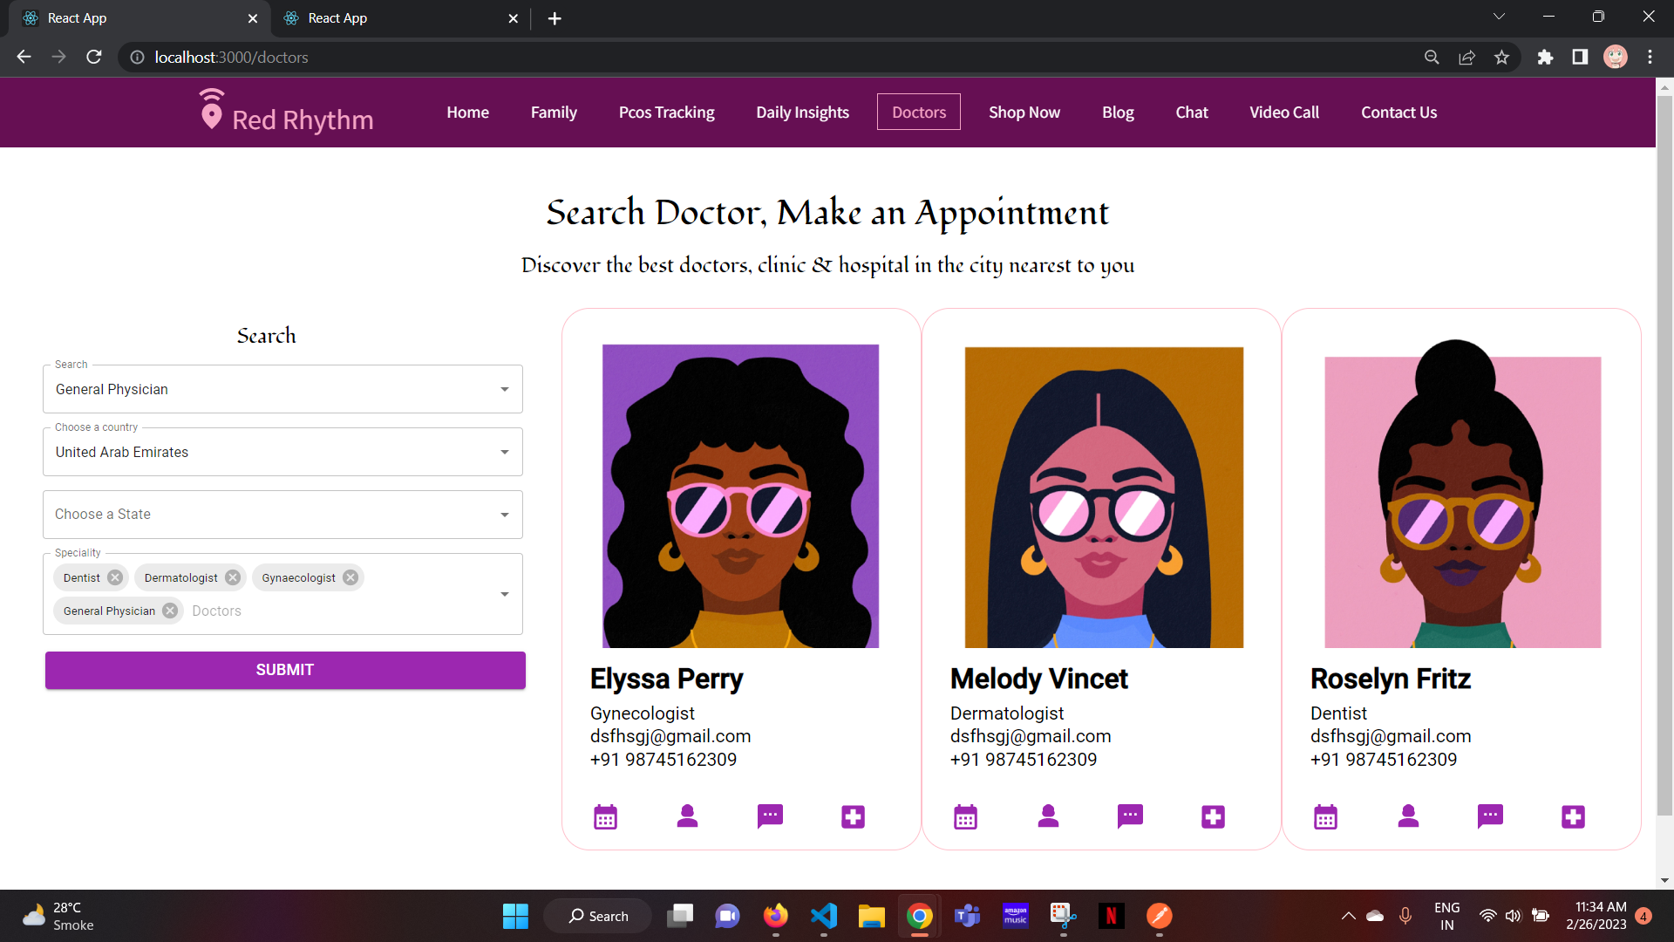Remove the Dermatologist speciality chip
Viewport: 1674px width, 942px height.
click(x=233, y=577)
